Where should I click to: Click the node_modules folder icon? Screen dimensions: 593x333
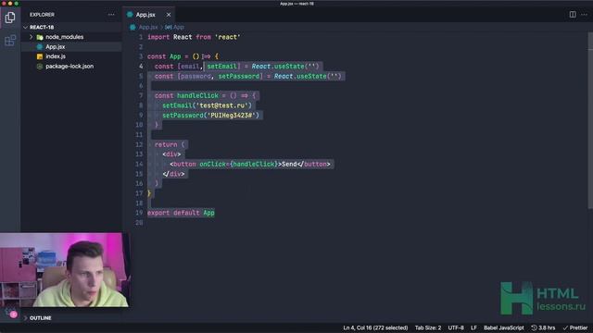[x=40, y=37]
